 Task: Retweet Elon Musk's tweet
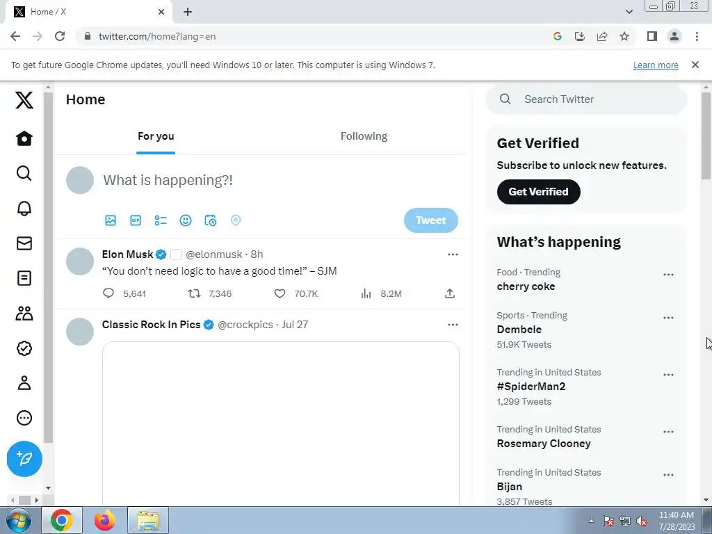pyautogui.click(x=195, y=293)
